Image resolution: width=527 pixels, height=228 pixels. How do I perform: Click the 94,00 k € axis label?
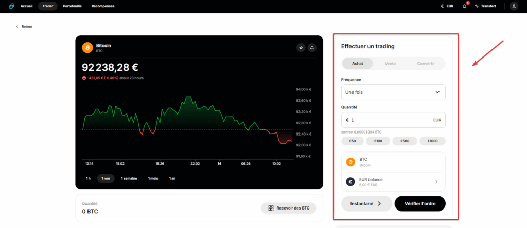(304, 89)
